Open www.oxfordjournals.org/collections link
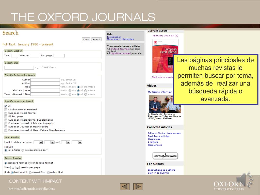 point(32,189)
